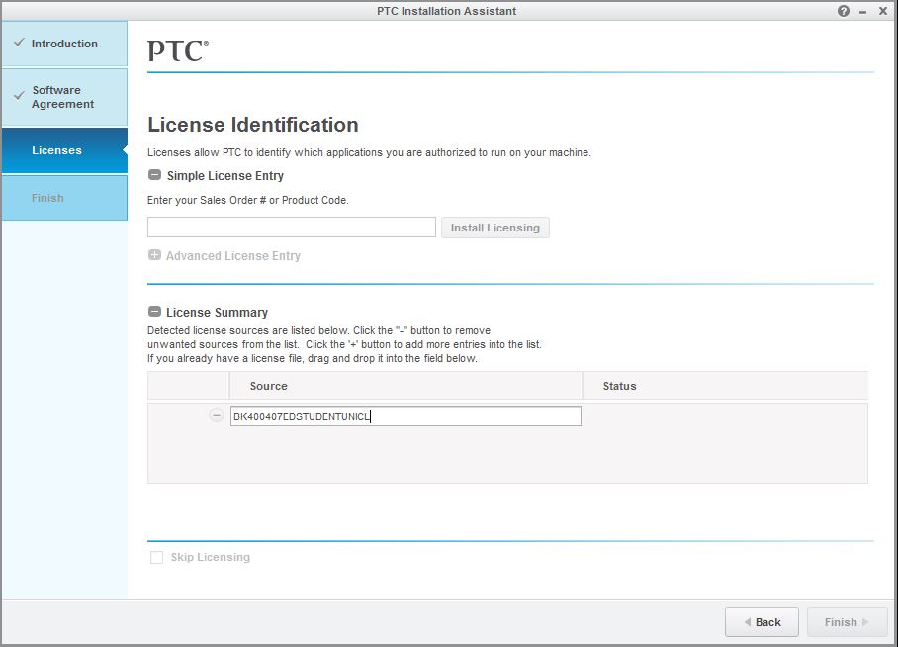Screen dimensions: 898x647
Task: Expand the Advanced License Entry section
Action: (154, 255)
